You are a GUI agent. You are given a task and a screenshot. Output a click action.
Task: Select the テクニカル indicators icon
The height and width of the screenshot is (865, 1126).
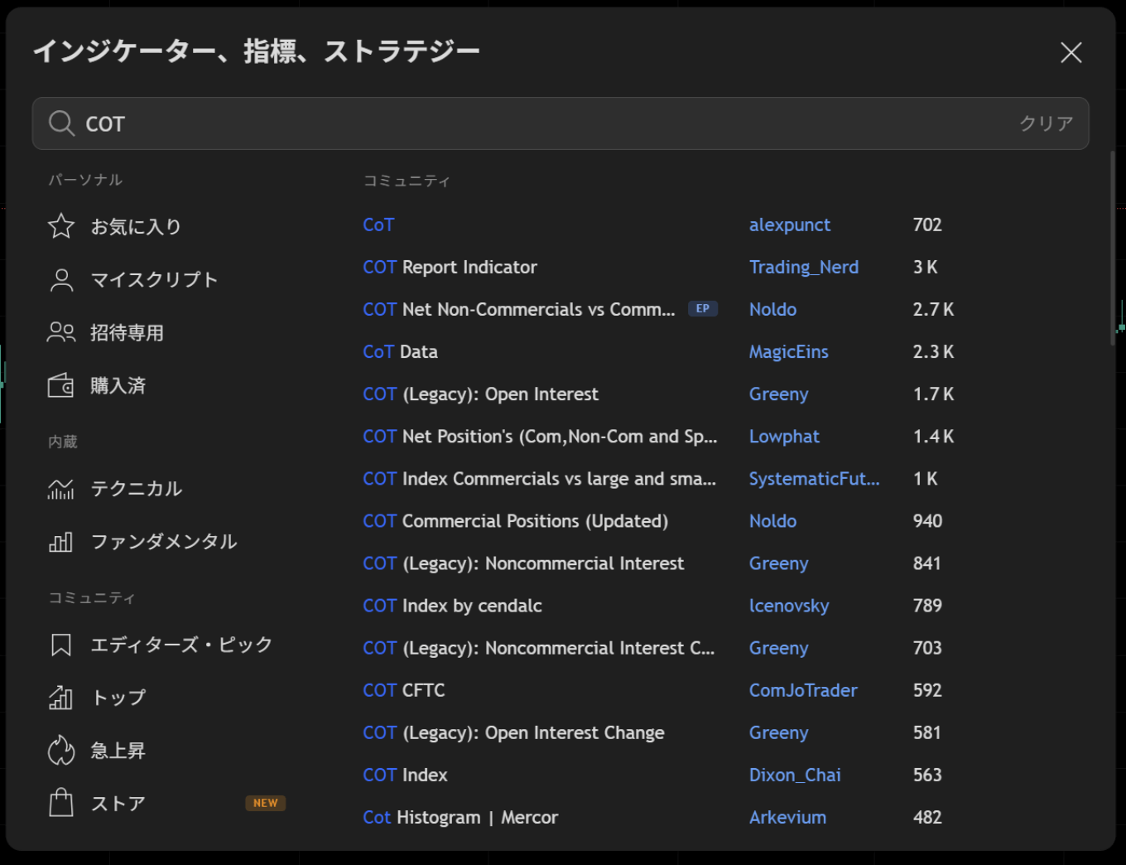pos(60,489)
